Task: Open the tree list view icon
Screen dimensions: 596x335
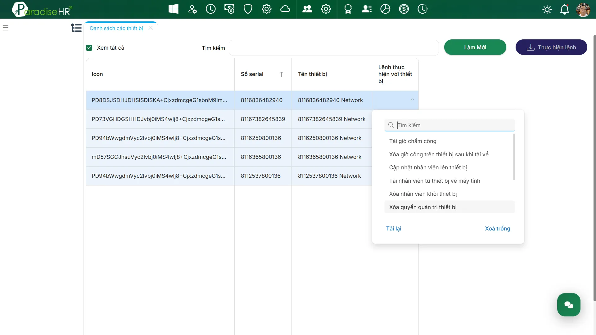Action: 76,28
